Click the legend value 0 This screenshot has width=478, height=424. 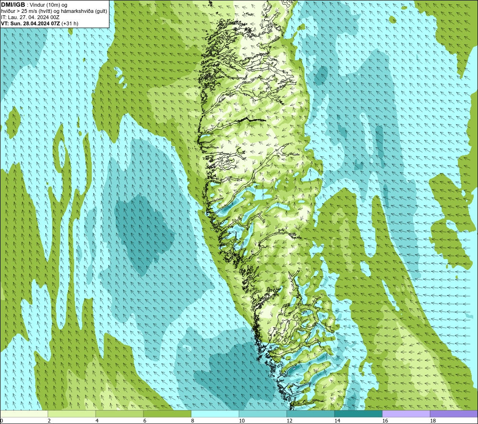point(1,421)
